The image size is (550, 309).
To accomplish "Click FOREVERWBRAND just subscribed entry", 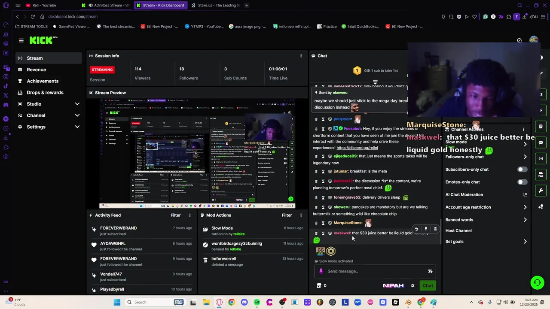I will [141, 231].
